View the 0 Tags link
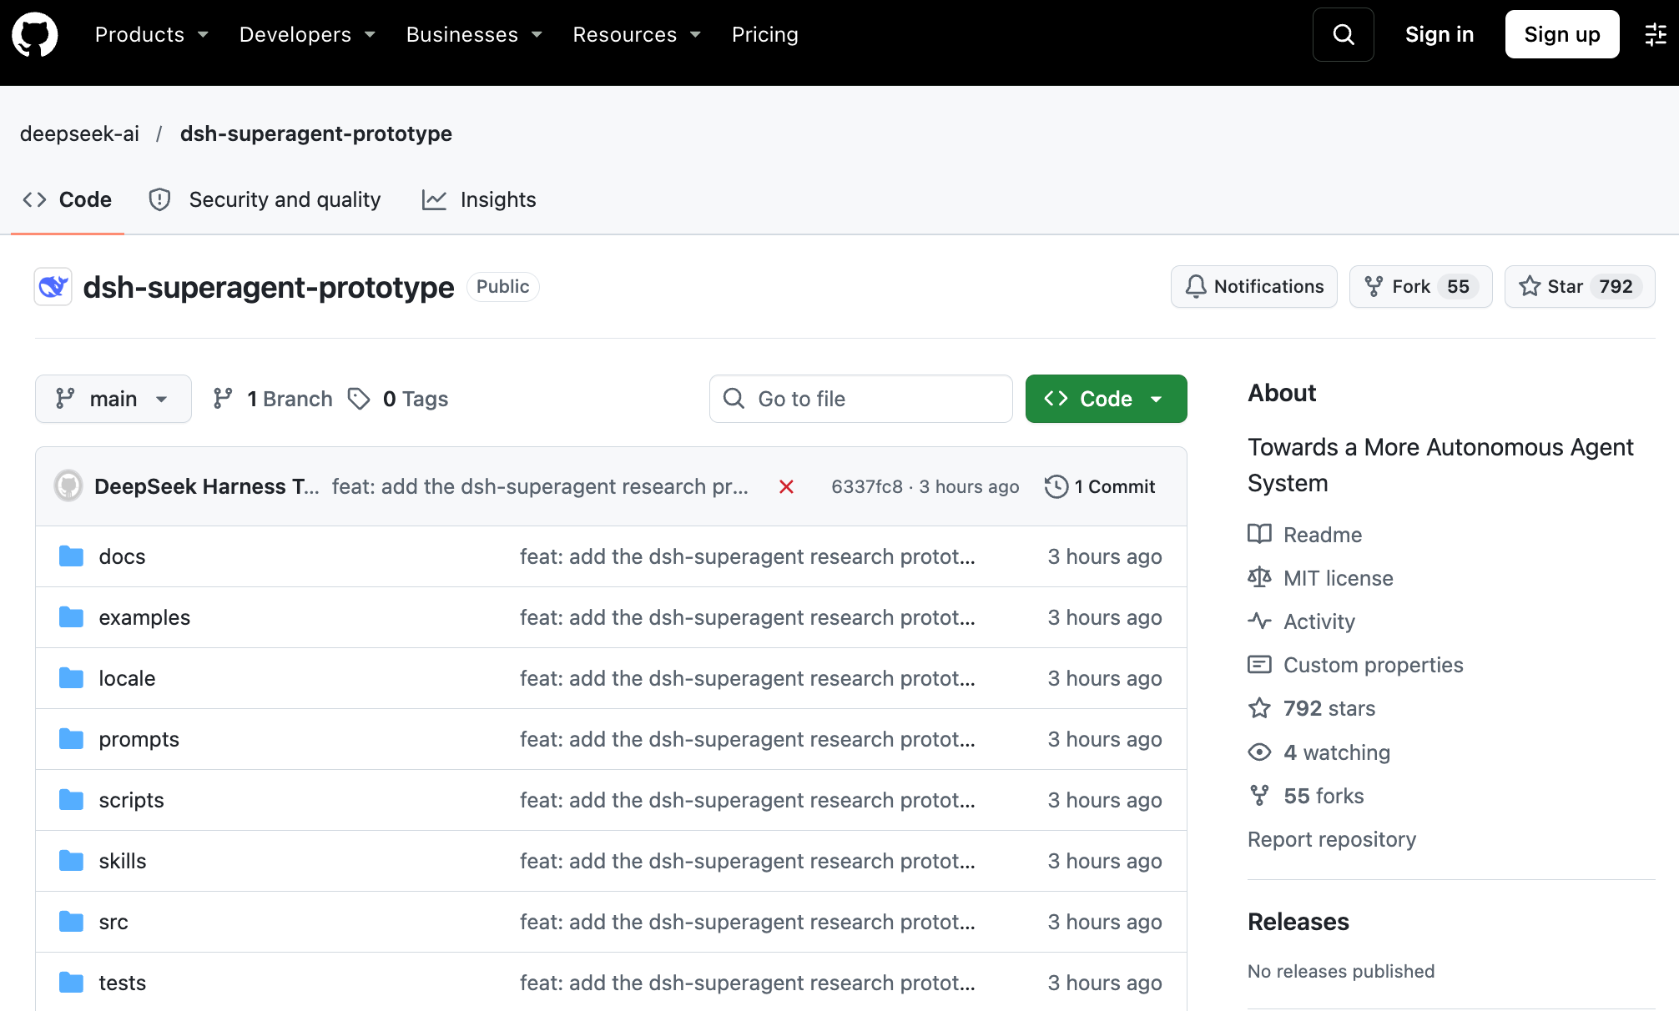 [398, 399]
